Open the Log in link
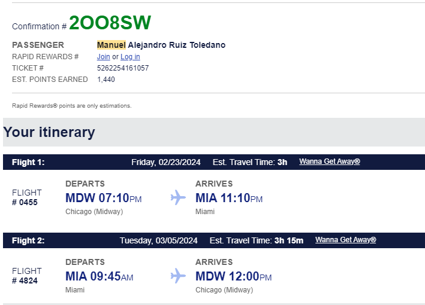425x305 pixels. [x=130, y=57]
